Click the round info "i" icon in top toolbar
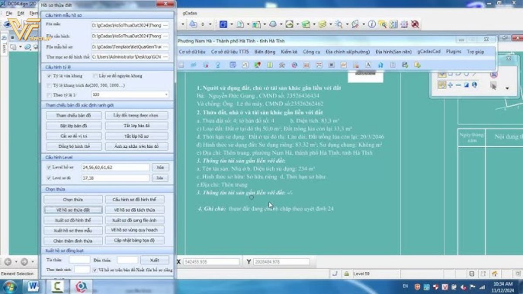The image size is (523, 294). 372,24
